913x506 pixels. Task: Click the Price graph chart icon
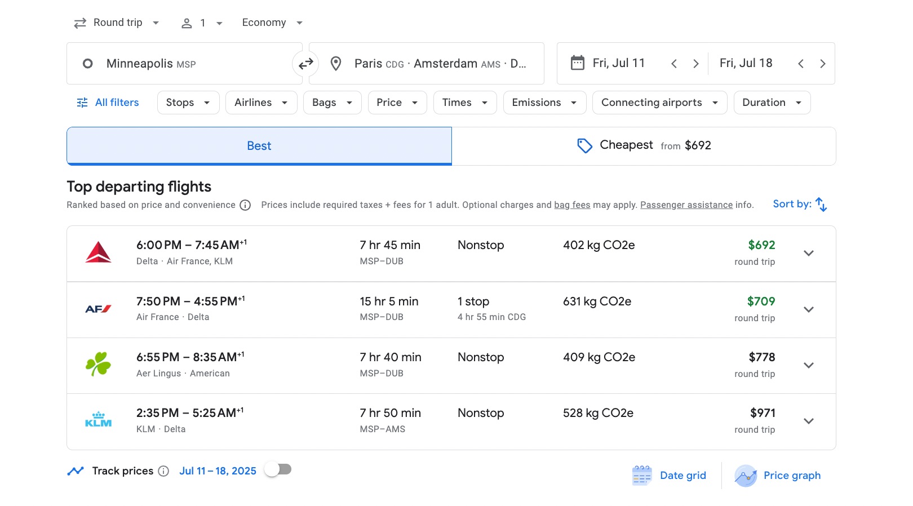pos(746,476)
